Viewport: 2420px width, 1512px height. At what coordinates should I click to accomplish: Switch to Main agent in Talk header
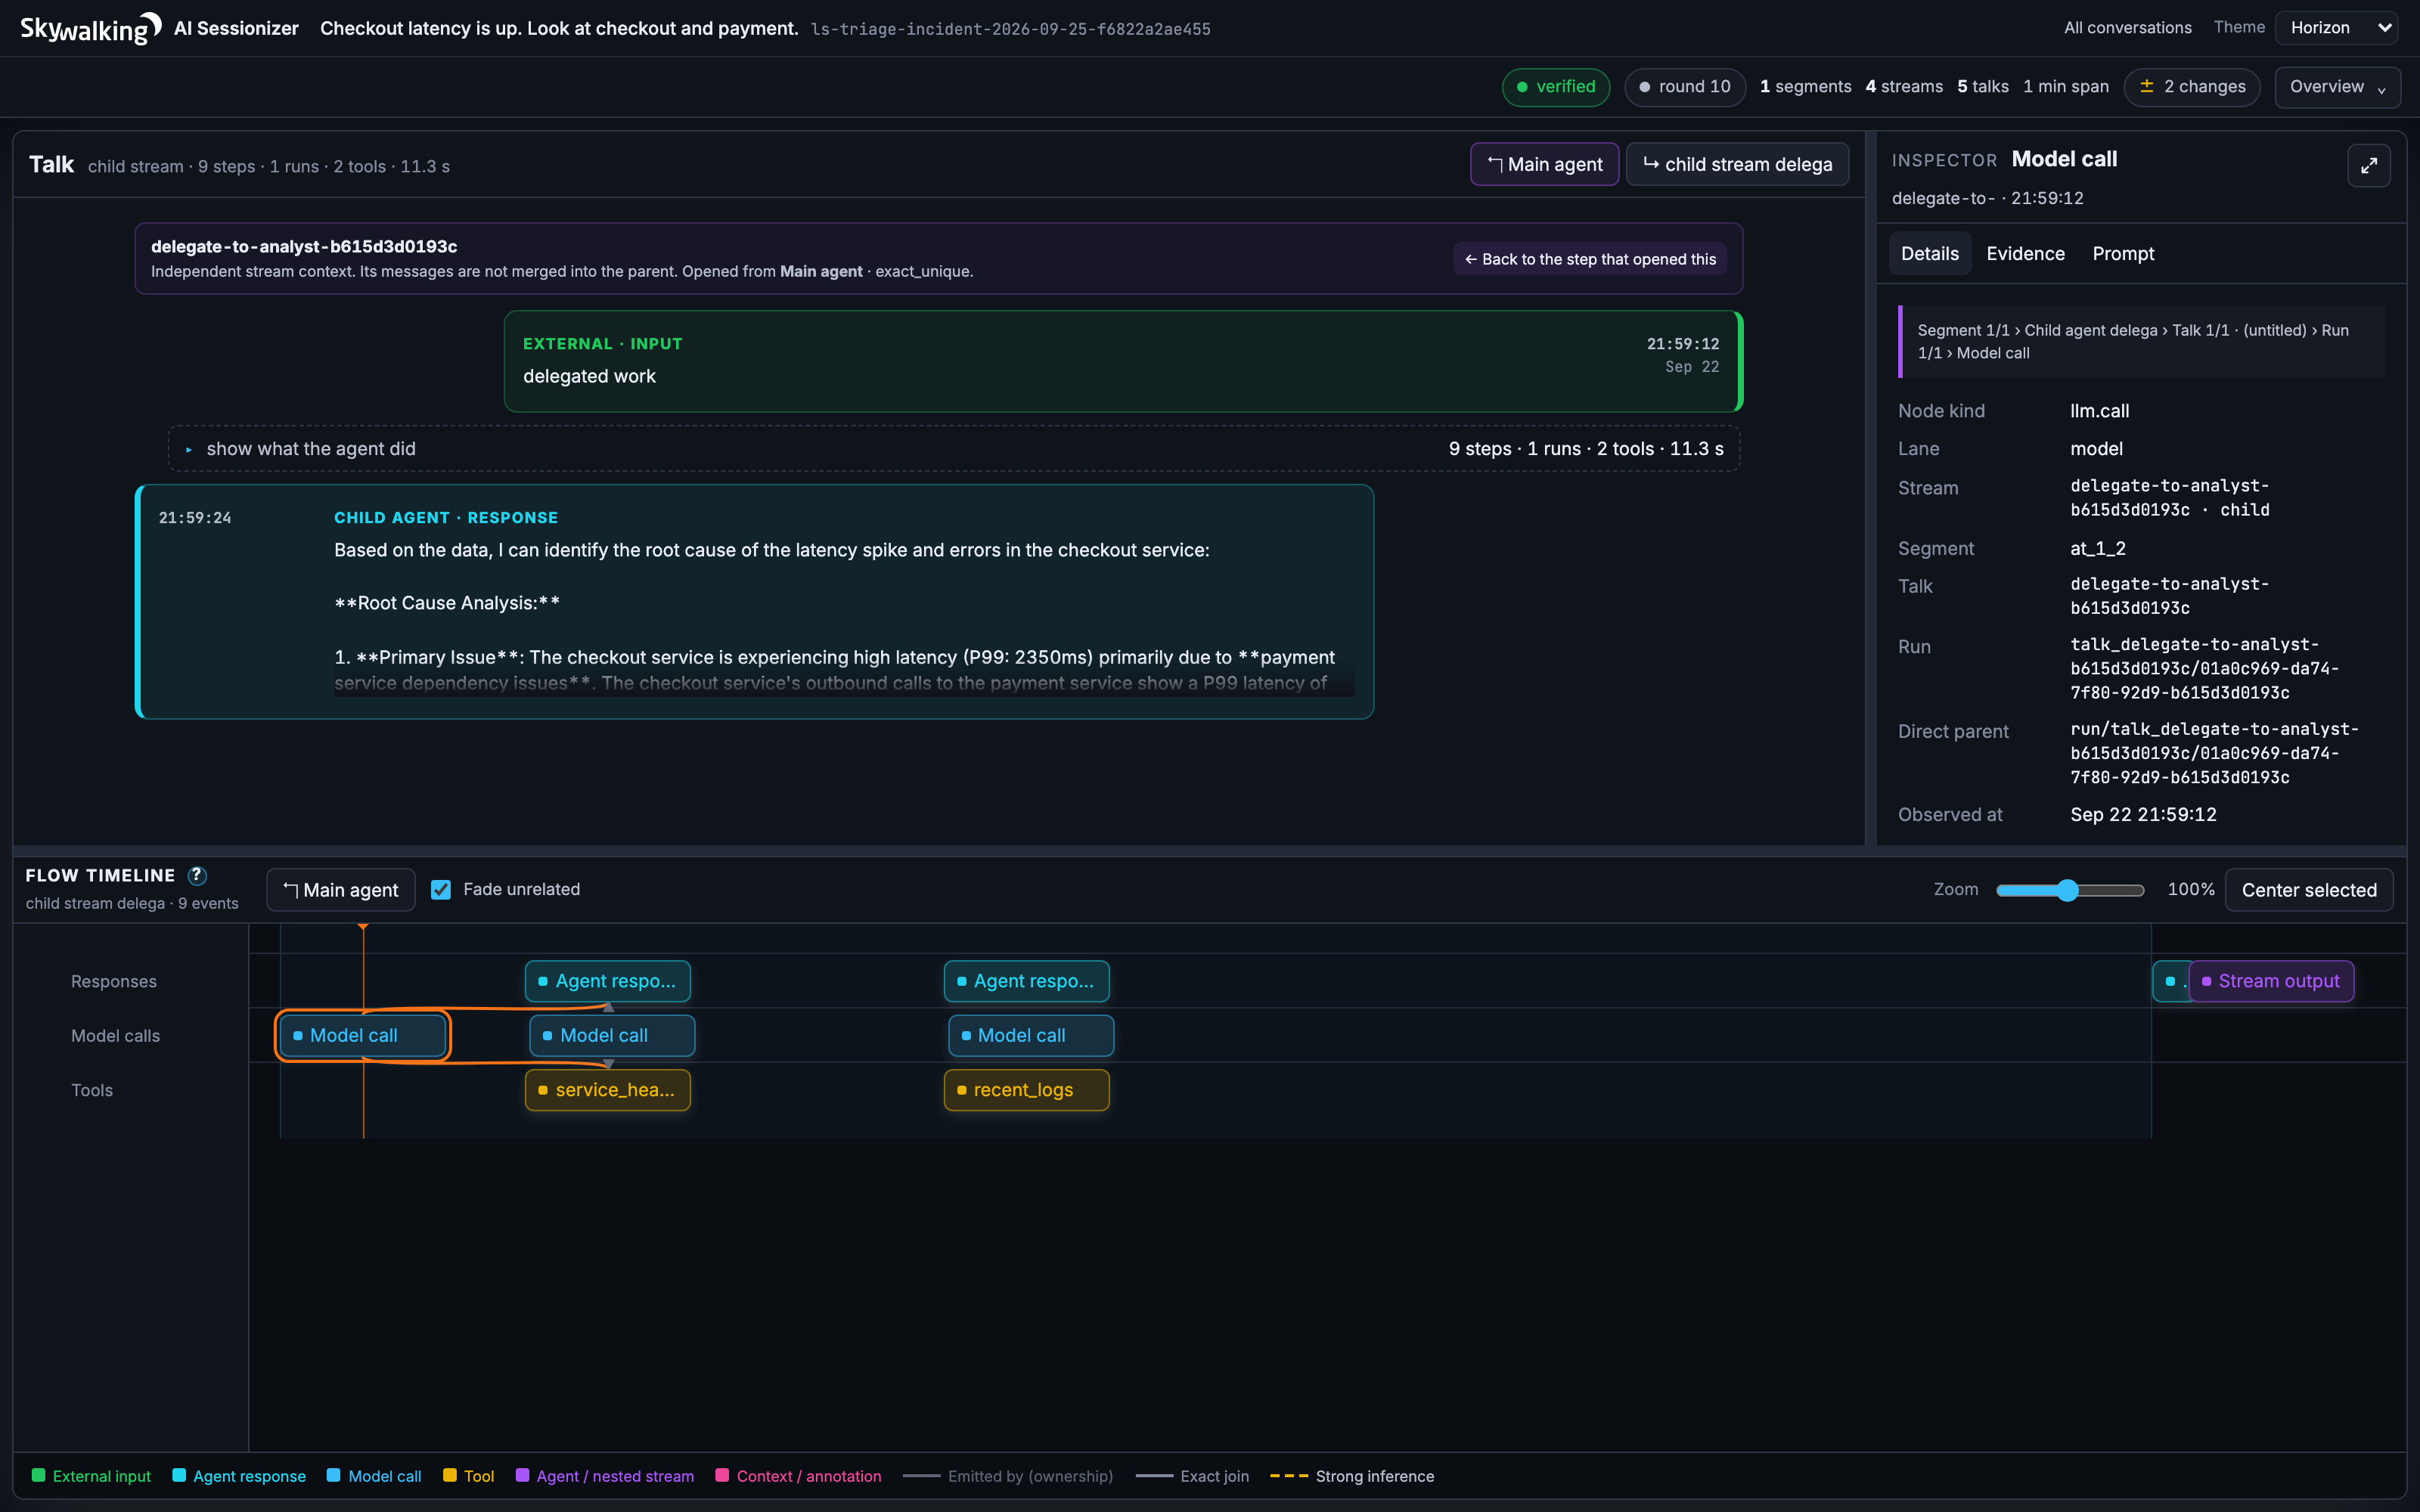pos(1544,164)
